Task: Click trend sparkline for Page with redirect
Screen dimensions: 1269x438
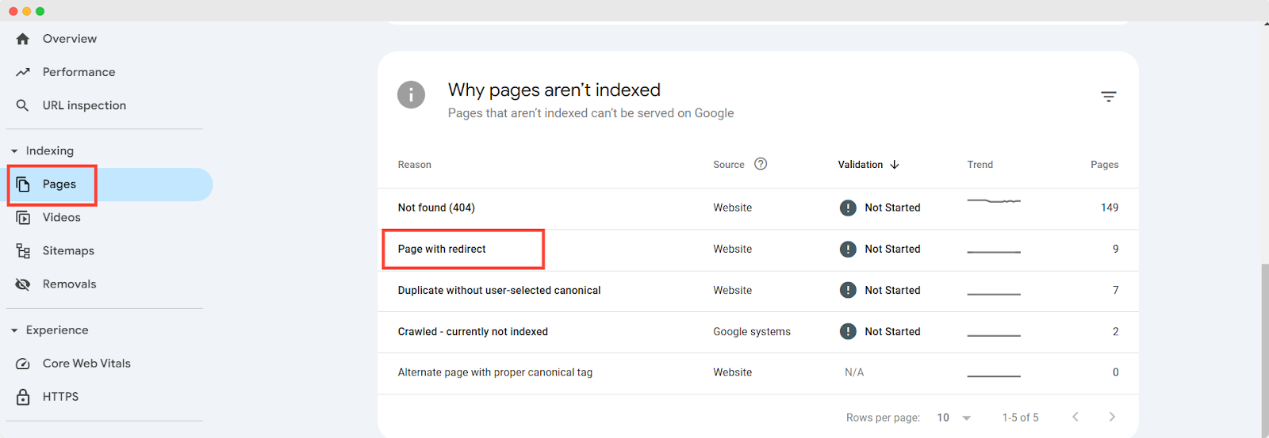Action: (994, 252)
